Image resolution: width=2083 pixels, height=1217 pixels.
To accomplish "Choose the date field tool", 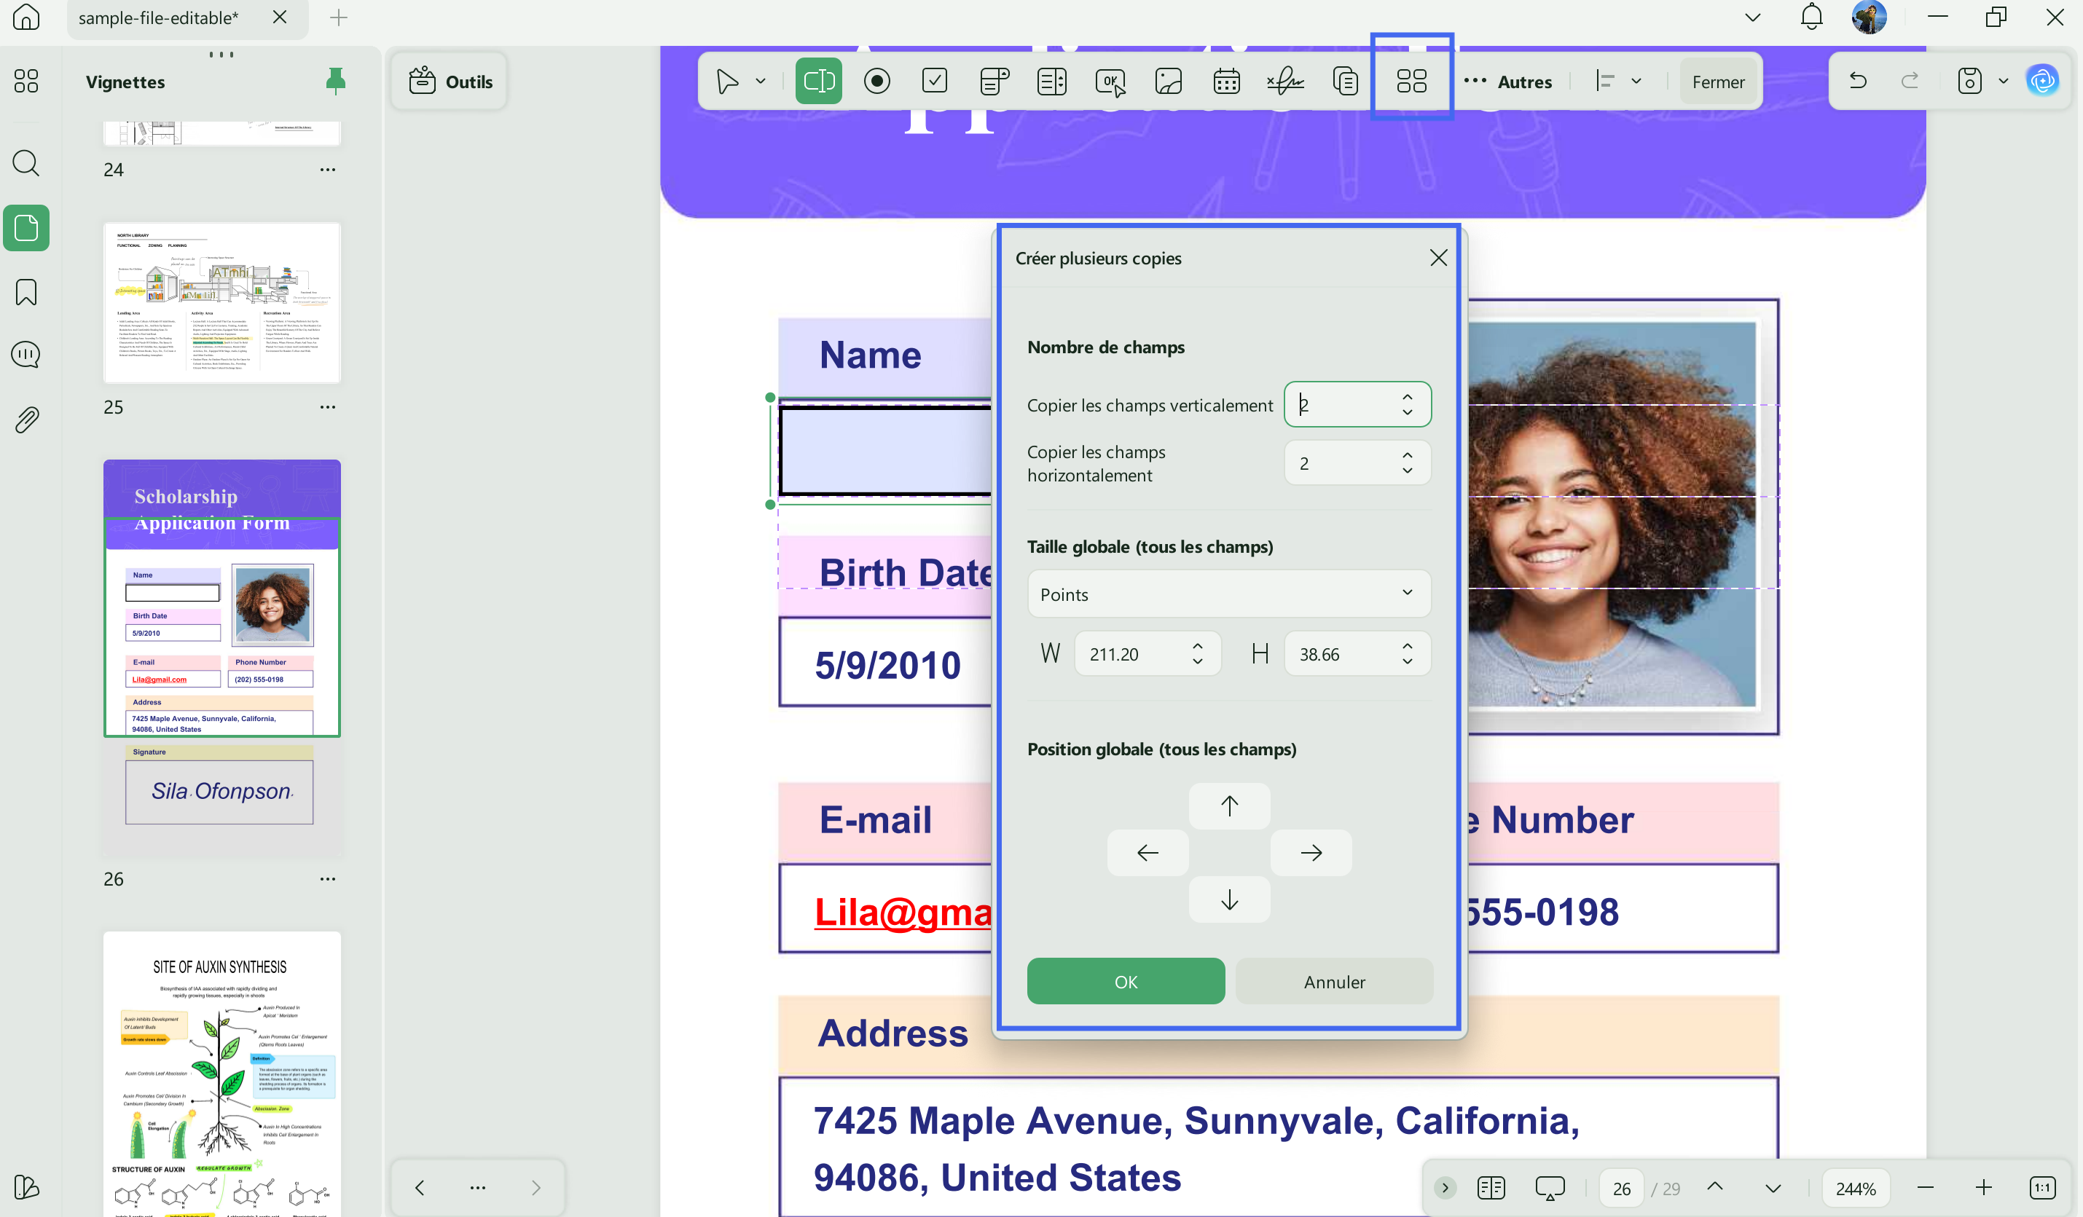I will tap(1227, 81).
